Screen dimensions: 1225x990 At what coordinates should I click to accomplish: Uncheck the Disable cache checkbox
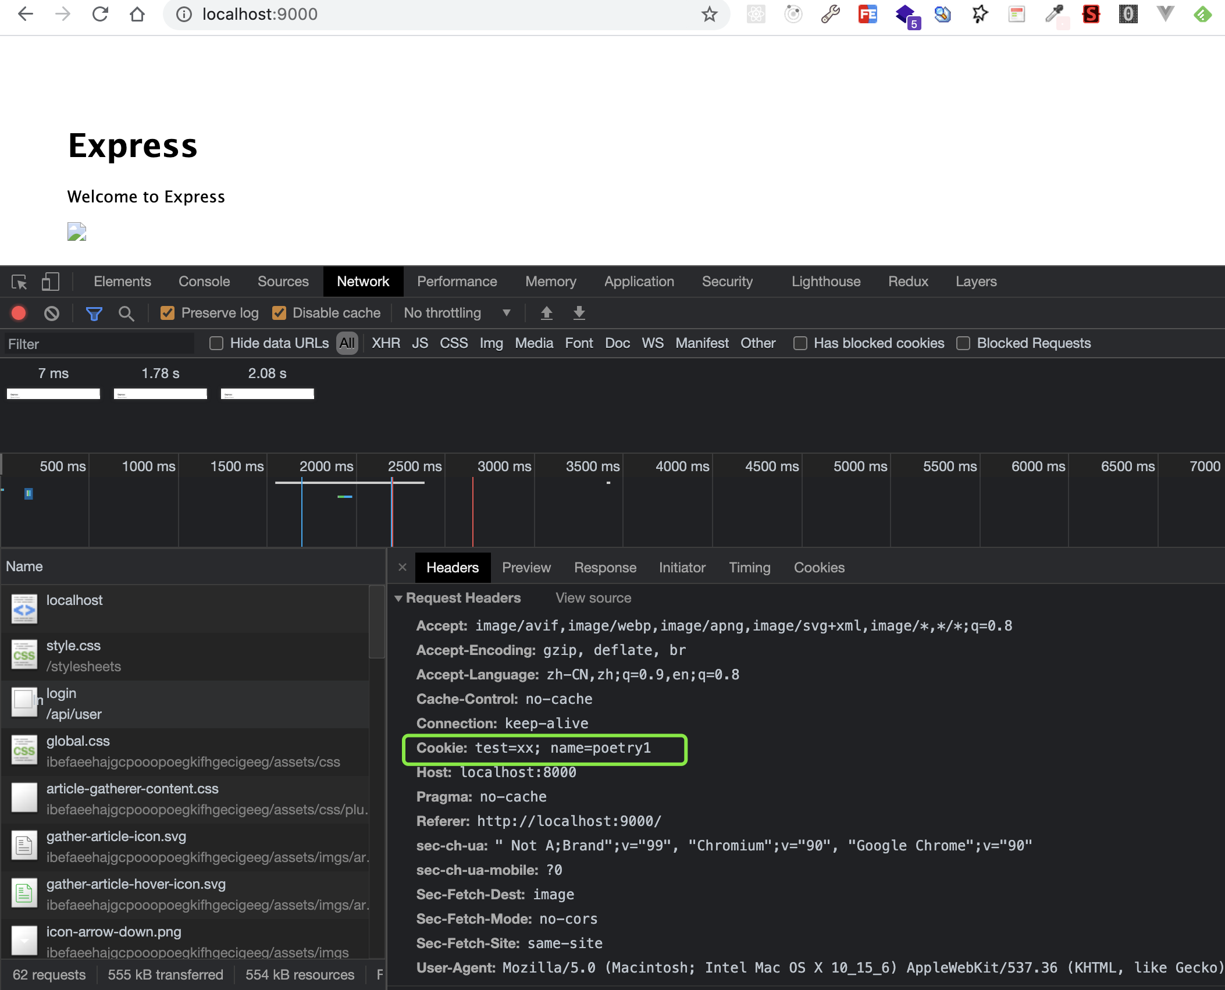[x=279, y=313]
